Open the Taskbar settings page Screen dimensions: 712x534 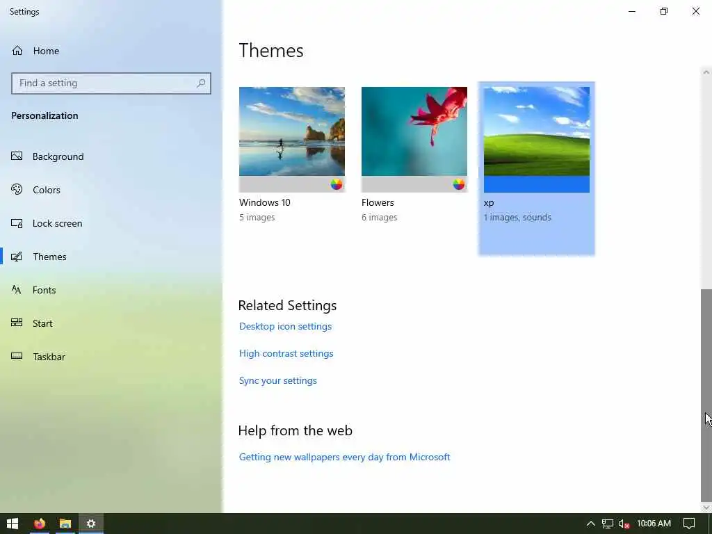(x=111, y=357)
